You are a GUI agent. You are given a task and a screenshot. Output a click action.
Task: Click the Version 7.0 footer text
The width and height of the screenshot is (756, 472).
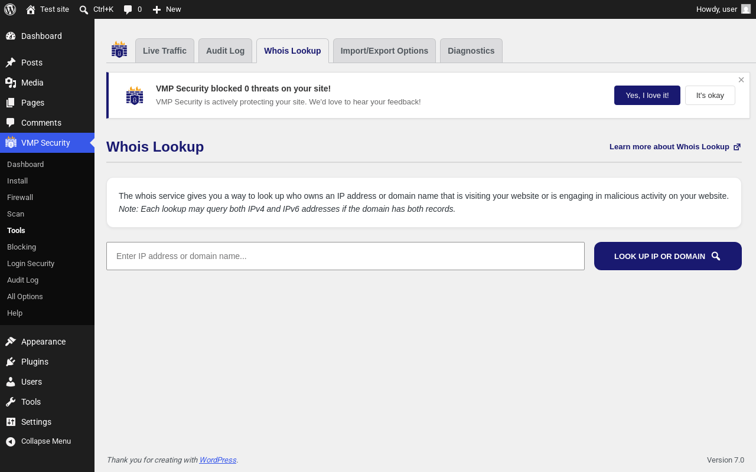point(725,460)
